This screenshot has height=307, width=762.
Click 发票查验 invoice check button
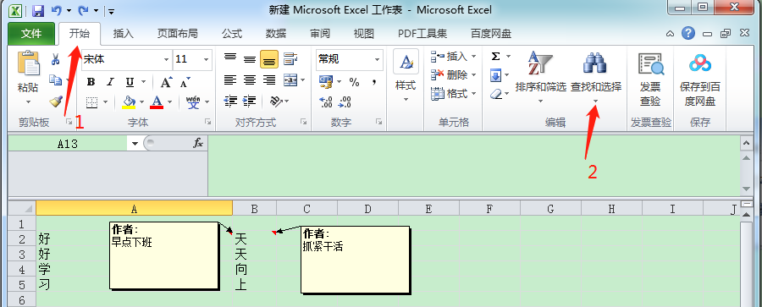[650, 80]
